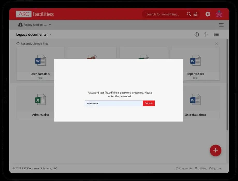The height and width of the screenshot is (181, 238).
Task: Click the ARC Facilities logo
Action: click(x=34, y=14)
